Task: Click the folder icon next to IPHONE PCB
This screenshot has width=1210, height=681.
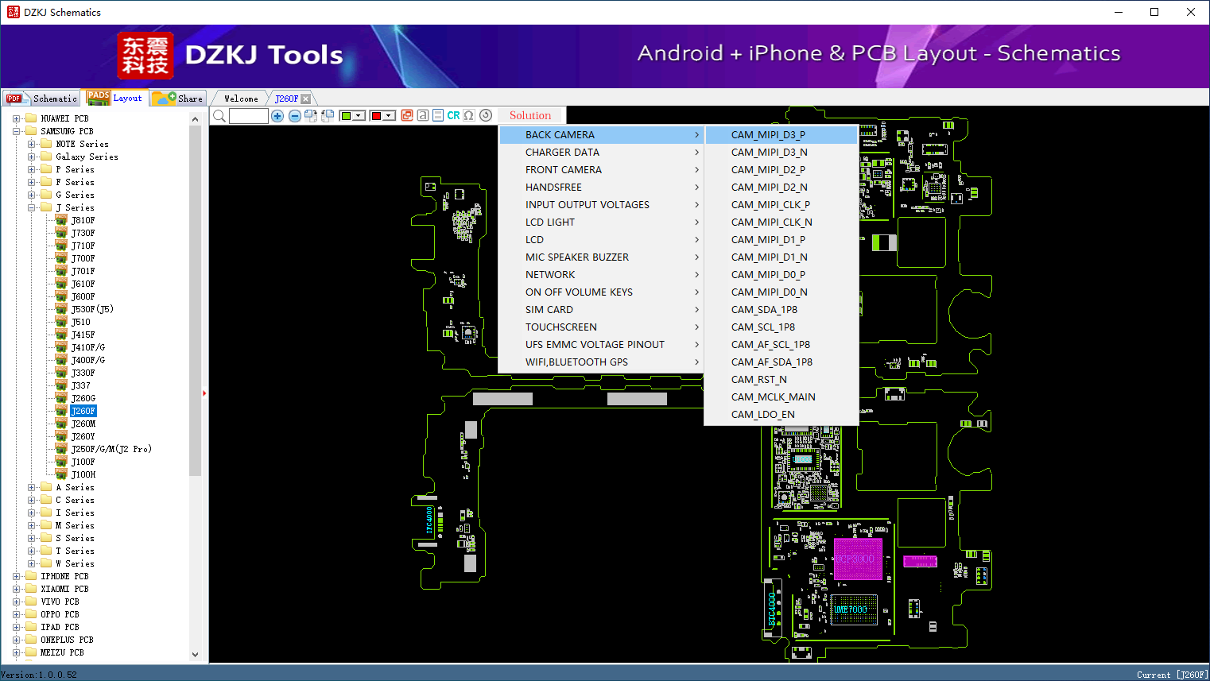Action: tap(31, 576)
